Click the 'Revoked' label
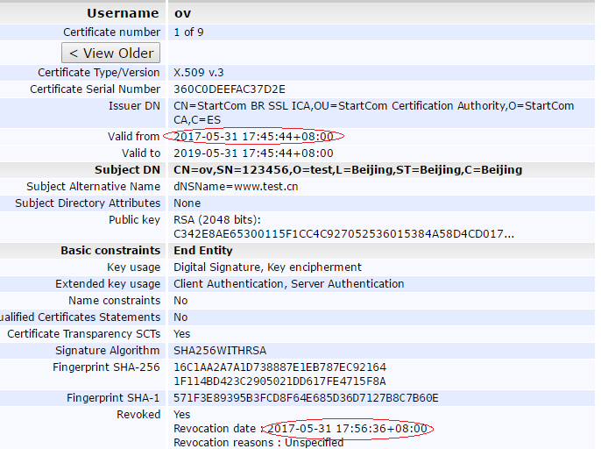The height and width of the screenshot is (449, 601). (x=138, y=415)
